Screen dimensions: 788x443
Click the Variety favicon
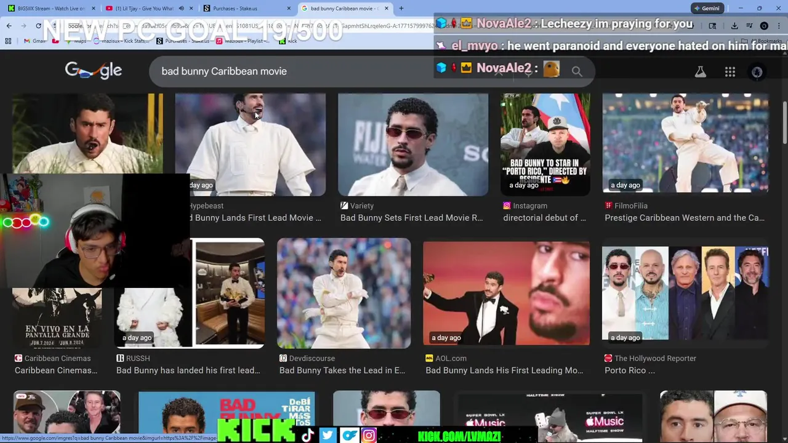(x=344, y=206)
